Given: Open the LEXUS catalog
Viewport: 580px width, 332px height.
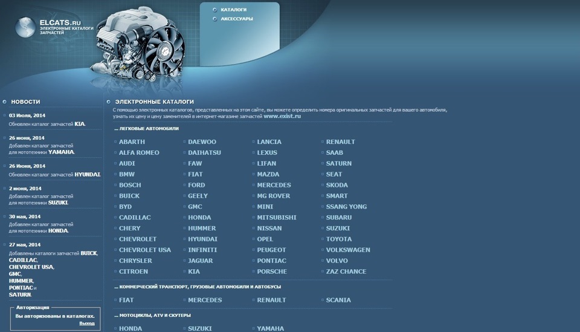Looking at the screenshot, I should pyautogui.click(x=266, y=152).
